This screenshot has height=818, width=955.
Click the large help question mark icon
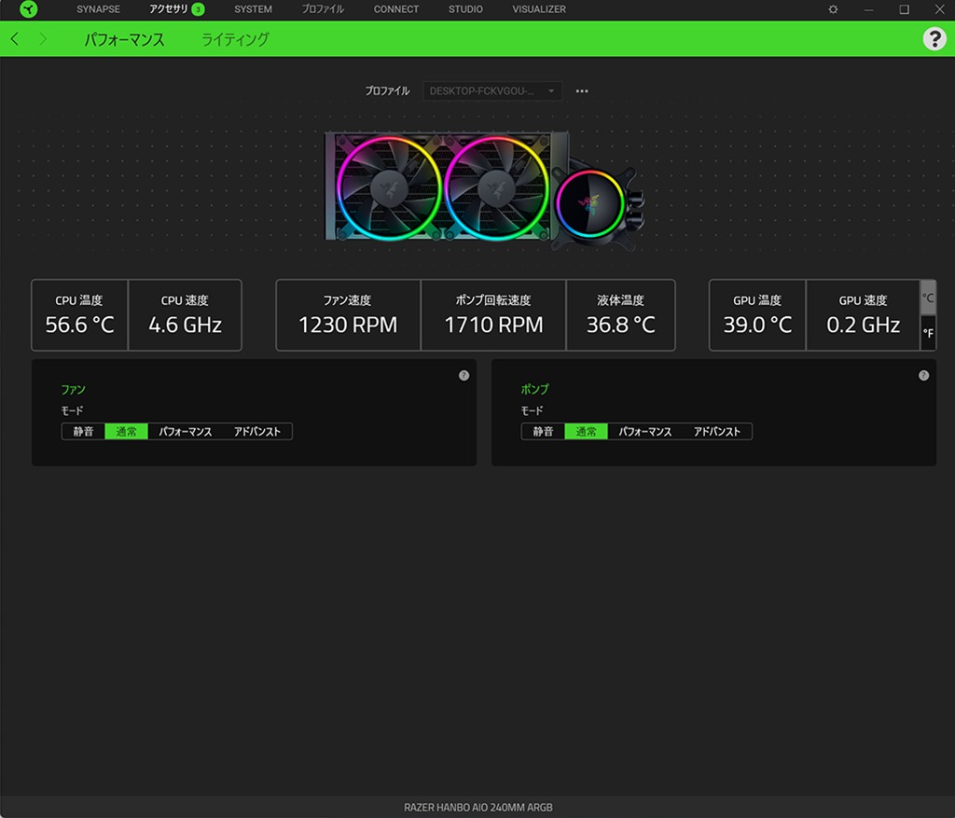tap(934, 39)
